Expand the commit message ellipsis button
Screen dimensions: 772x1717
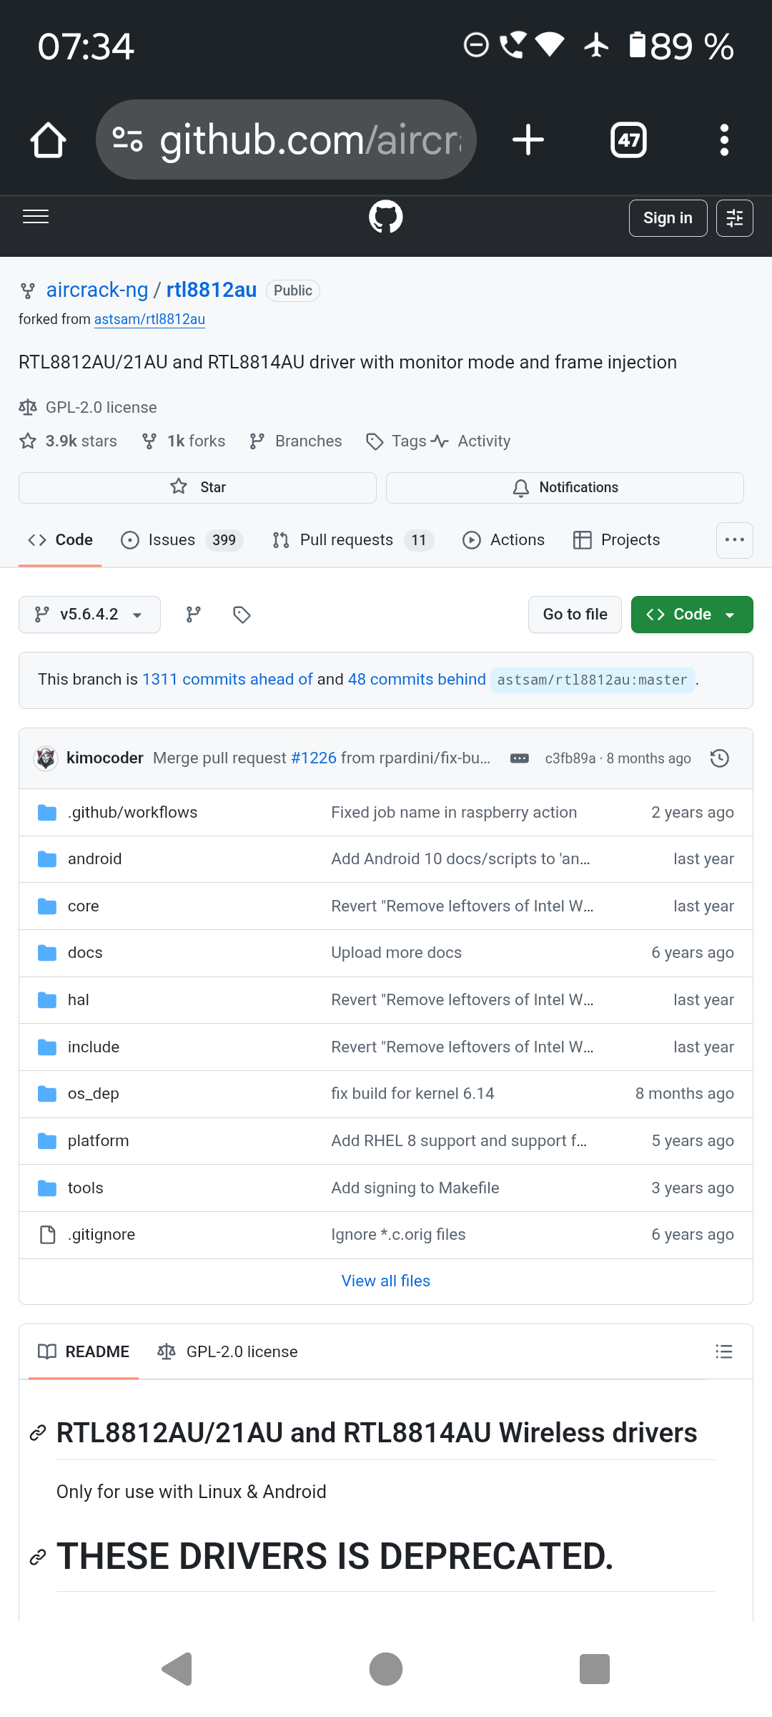point(520,758)
